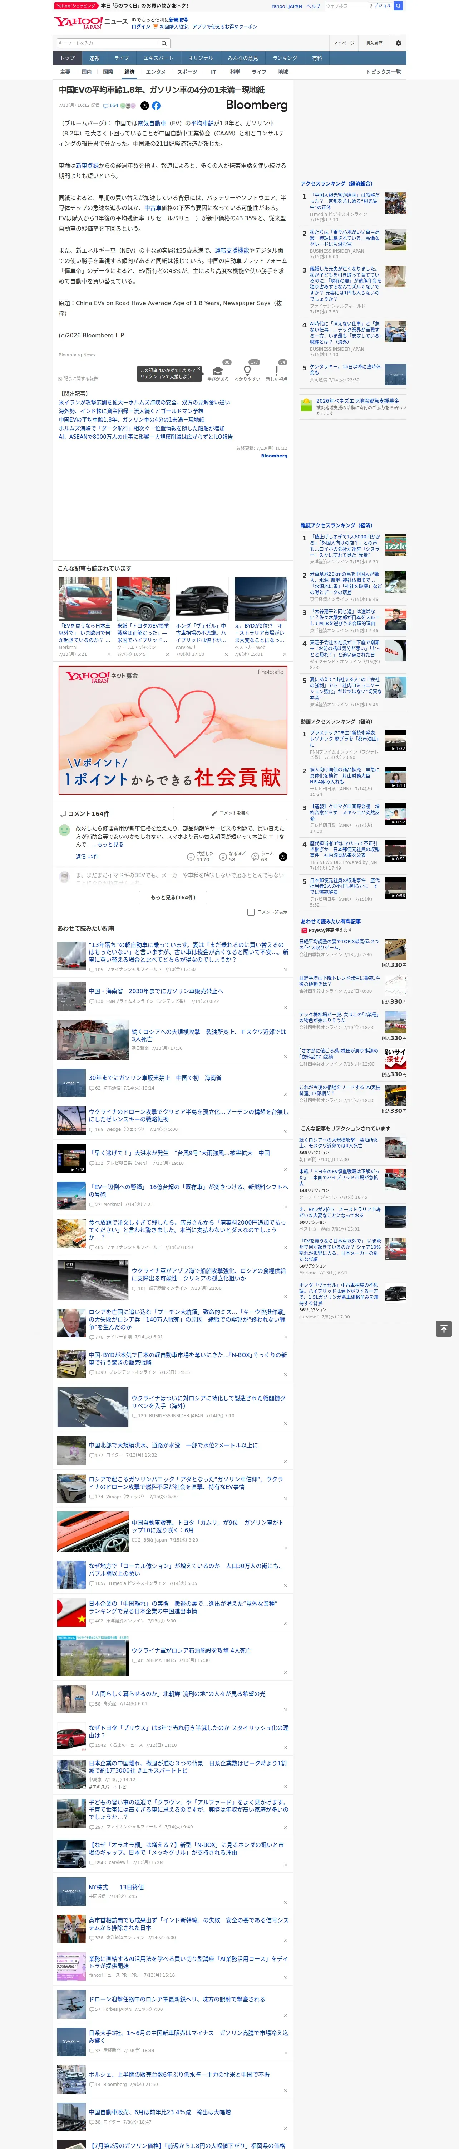Image resolution: width=459 pixels, height=2149 pixels.
Task: Go to the ランキング tab
Action: [285, 58]
